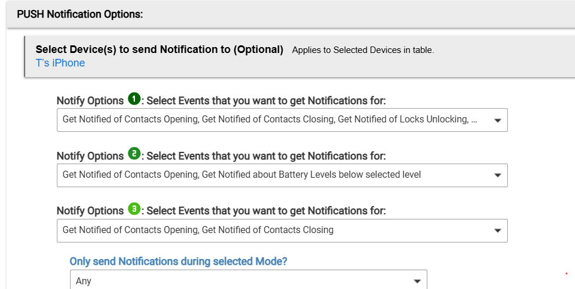
Task: Click 'Applies to Selected Devices in table' note
Action: (363, 50)
